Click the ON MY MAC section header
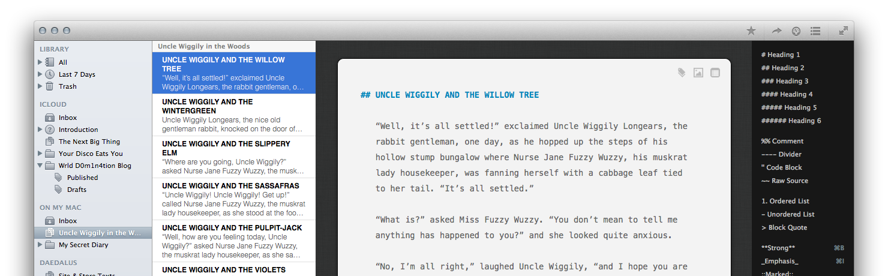This screenshot has width=888, height=276. point(60,208)
